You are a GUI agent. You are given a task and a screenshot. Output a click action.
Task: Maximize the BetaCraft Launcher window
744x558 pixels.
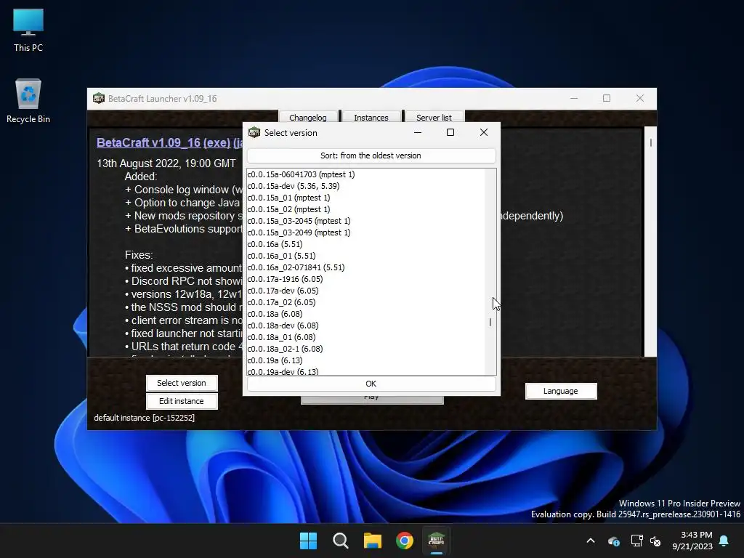coord(607,98)
